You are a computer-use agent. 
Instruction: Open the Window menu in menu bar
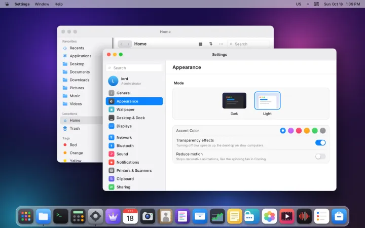(x=42, y=4)
